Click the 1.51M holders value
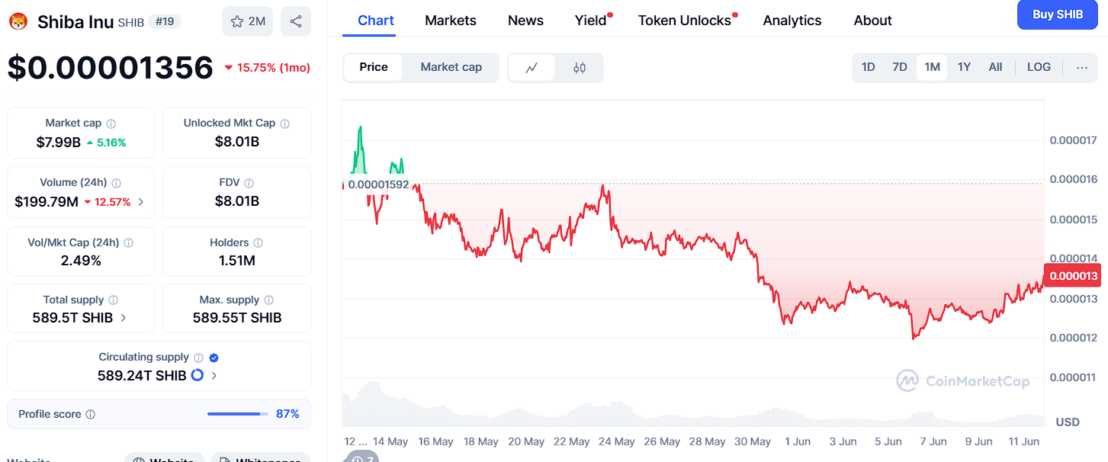 coord(236,261)
